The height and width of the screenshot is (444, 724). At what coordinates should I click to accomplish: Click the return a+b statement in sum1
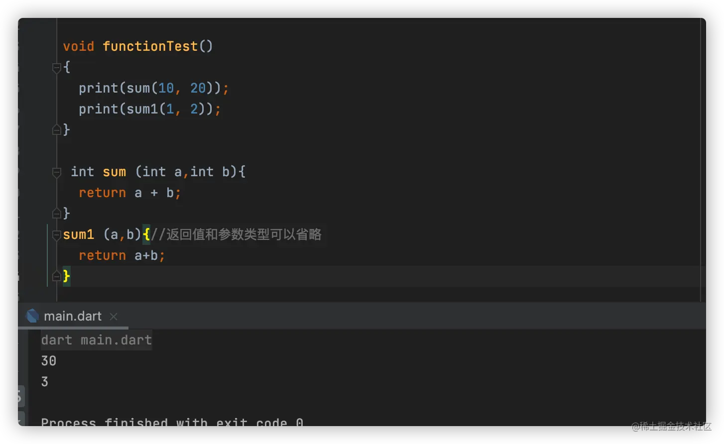coord(121,255)
